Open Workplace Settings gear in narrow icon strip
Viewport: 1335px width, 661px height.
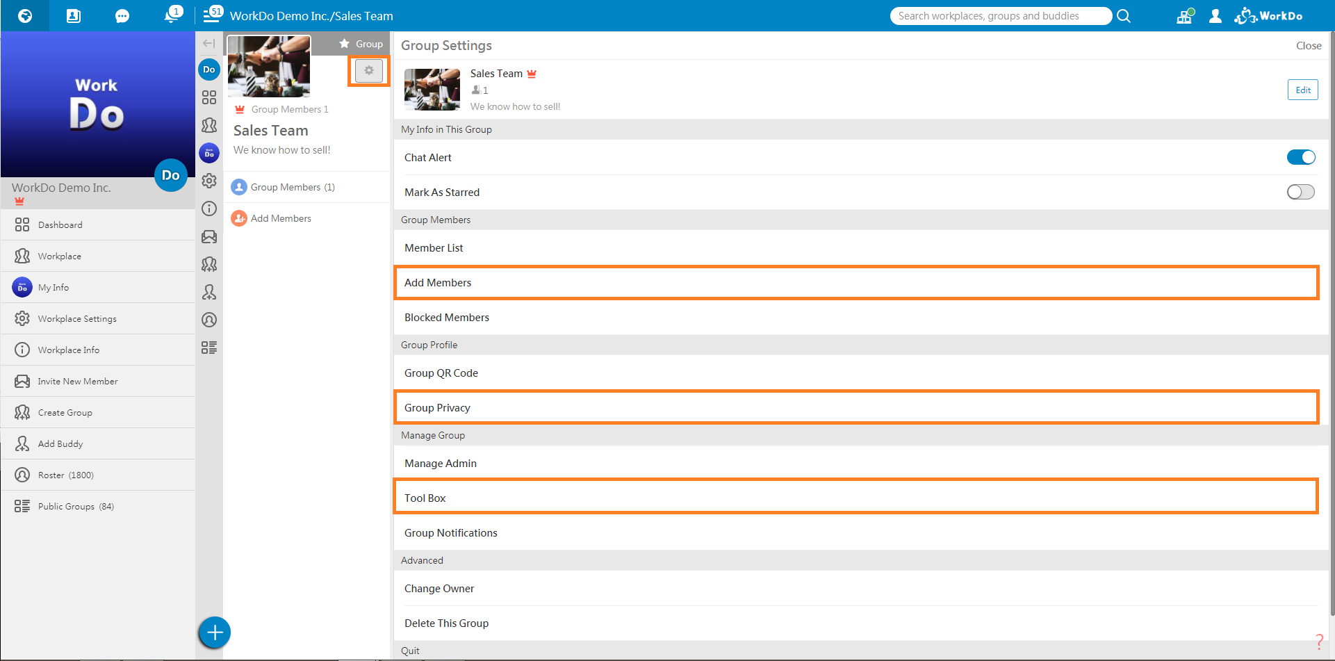pyautogui.click(x=209, y=181)
